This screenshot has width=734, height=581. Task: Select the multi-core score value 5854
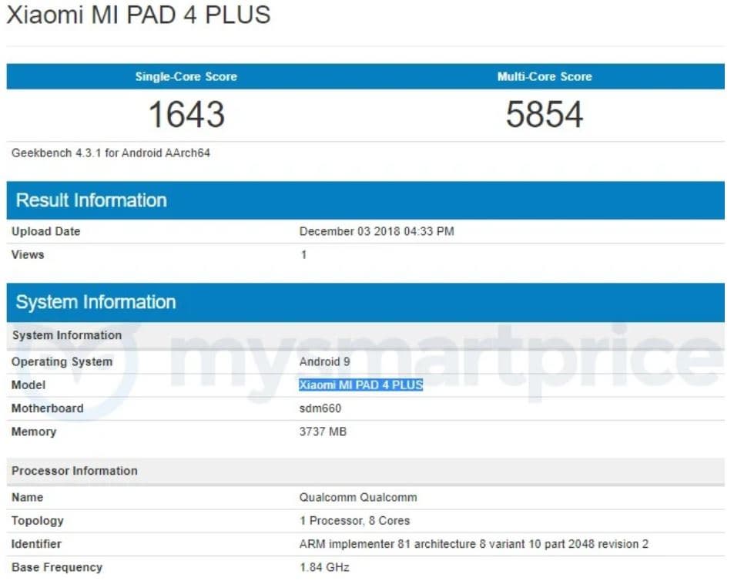tap(545, 114)
